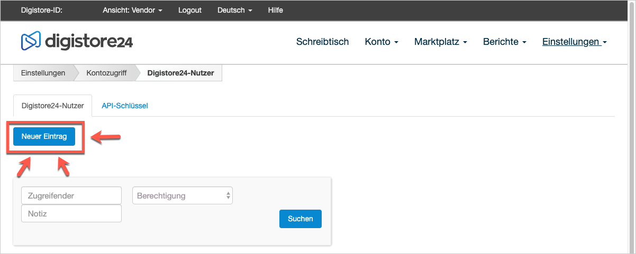Go to Schreibtisch in main navigation
Image resolution: width=636 pixels, height=254 pixels.
click(322, 42)
